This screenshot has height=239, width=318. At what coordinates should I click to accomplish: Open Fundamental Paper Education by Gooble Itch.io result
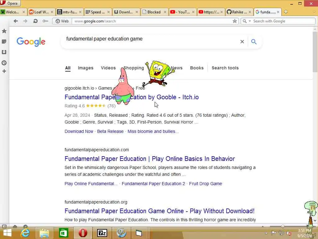131,97
